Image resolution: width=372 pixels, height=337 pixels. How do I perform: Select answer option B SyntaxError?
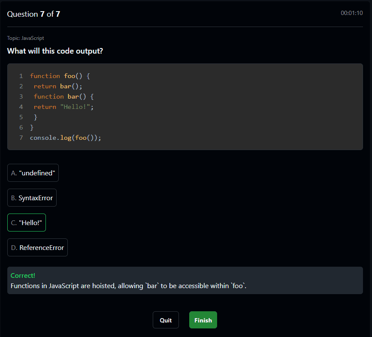click(32, 198)
